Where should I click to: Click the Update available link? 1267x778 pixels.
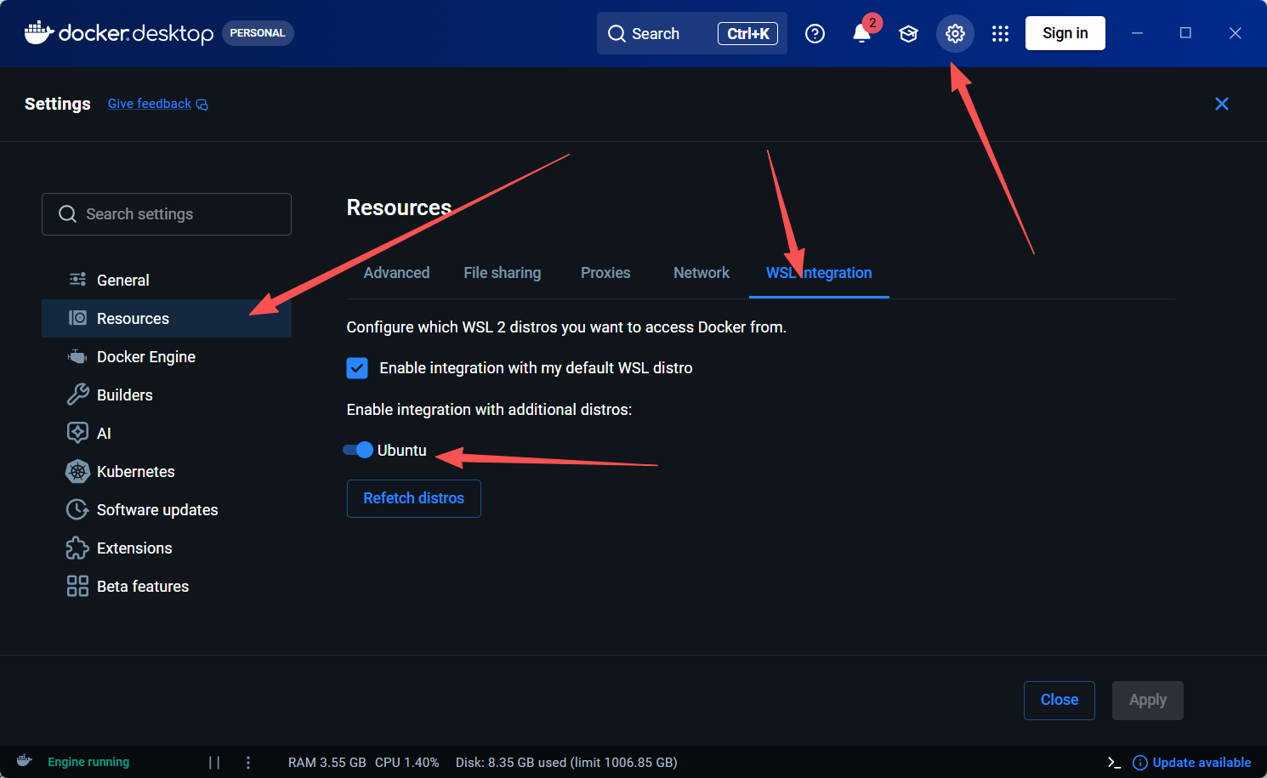coord(1202,763)
